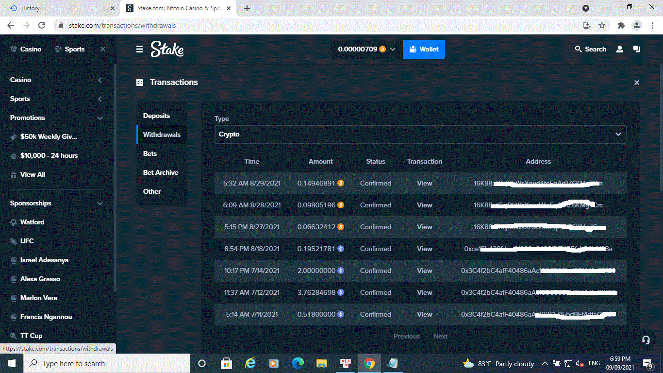
Task: Switch to the Bets tab
Action: click(x=162, y=153)
